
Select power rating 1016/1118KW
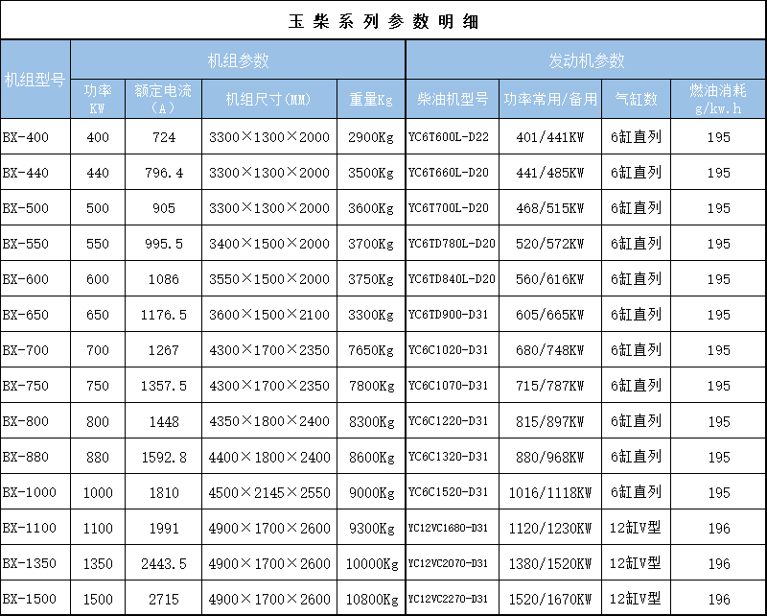pyautogui.click(x=550, y=492)
